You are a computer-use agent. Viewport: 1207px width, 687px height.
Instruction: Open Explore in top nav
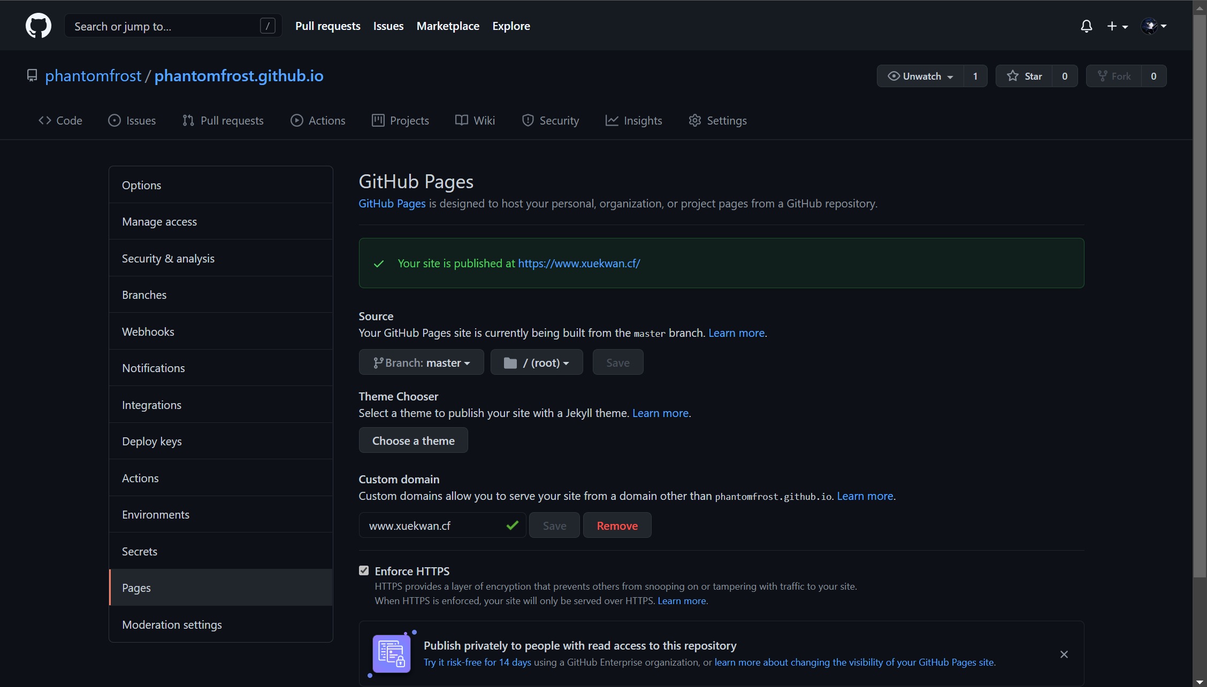tap(511, 26)
